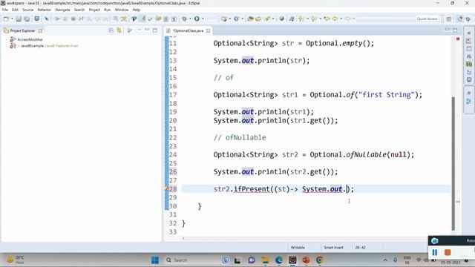Open the Windows Start menu

[155, 260]
